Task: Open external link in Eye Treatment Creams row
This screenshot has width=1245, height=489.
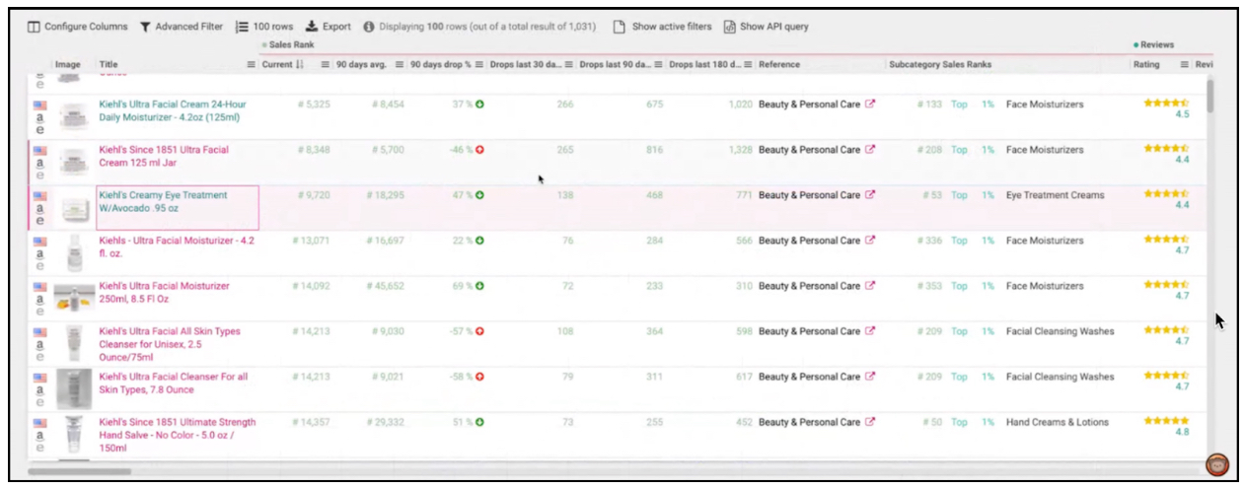Action: pyautogui.click(x=870, y=194)
